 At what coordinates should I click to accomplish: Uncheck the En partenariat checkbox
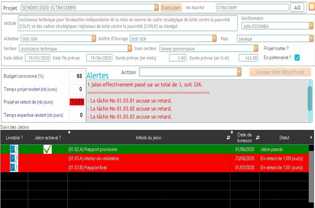[x=297, y=58]
